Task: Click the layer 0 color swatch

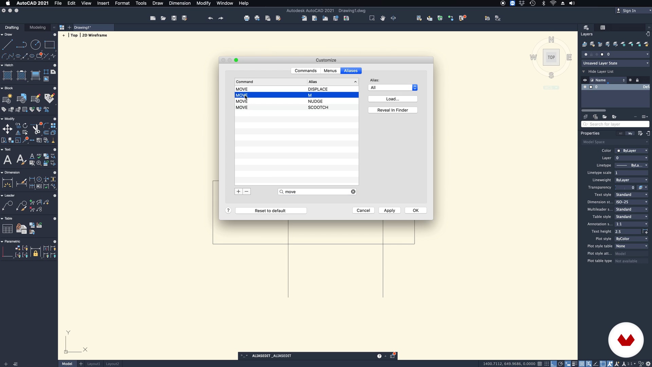Action: (591, 87)
